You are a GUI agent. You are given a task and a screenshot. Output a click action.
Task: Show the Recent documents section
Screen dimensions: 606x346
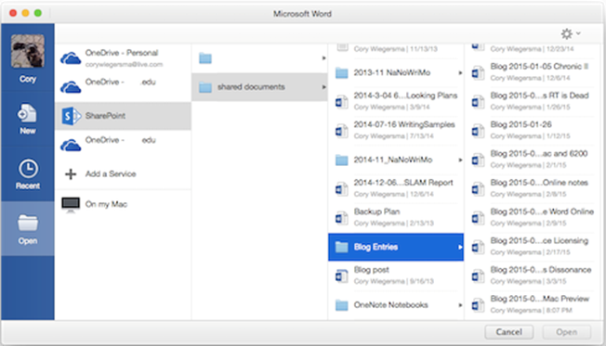(x=28, y=173)
